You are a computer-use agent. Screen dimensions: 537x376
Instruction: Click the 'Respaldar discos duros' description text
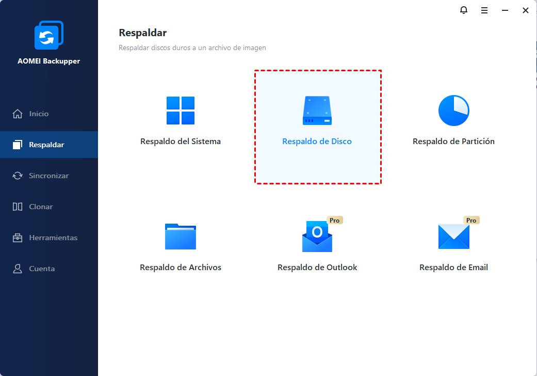tap(192, 48)
